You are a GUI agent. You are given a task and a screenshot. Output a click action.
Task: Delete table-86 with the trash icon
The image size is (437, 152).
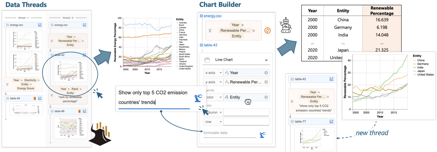[x=79, y=111]
